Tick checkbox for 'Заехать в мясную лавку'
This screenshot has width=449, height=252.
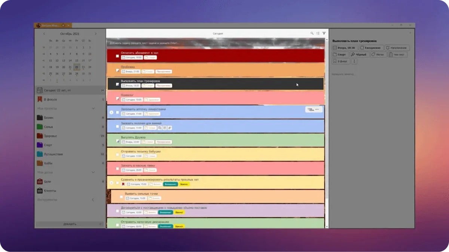117,168
